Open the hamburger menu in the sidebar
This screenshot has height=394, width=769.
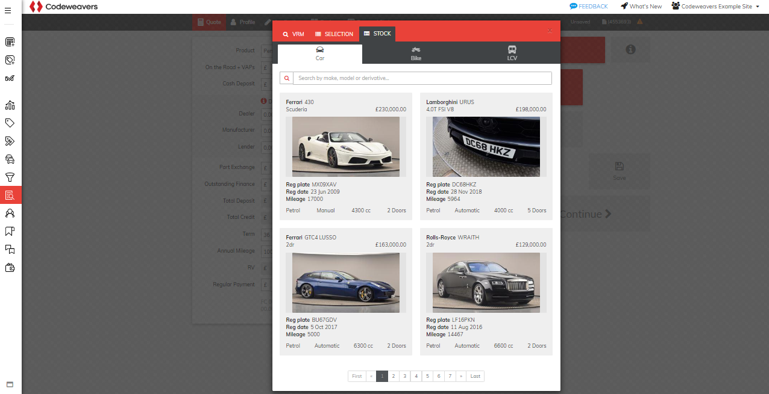coord(8,11)
